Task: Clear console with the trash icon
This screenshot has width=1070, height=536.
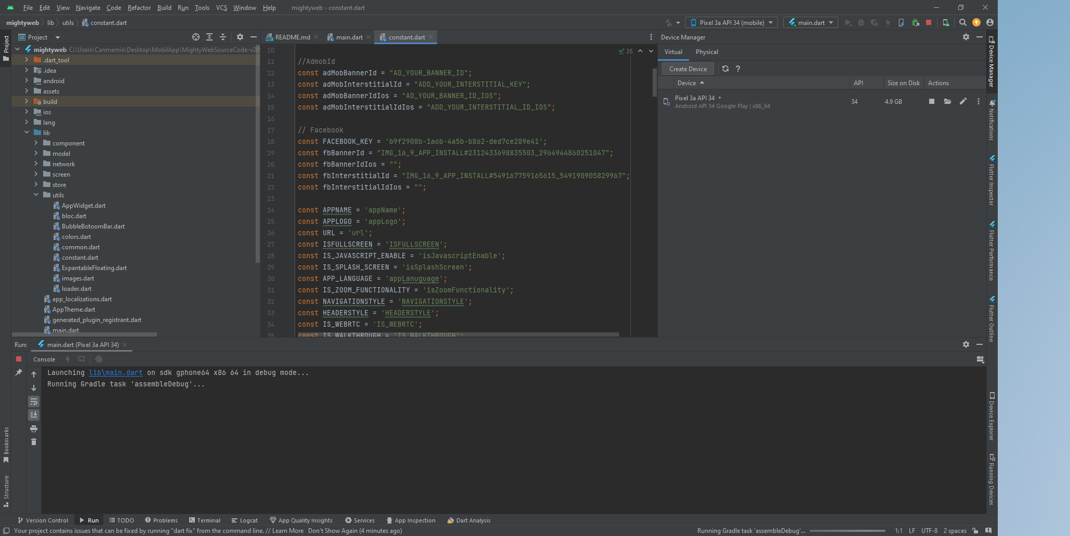Action: (34, 442)
